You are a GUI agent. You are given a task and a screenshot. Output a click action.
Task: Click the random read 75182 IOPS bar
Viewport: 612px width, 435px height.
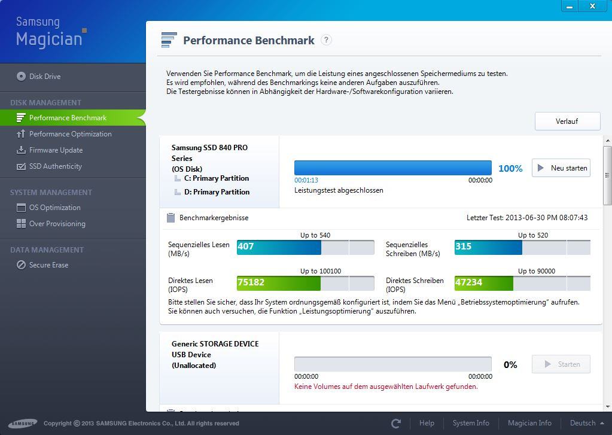(x=305, y=283)
